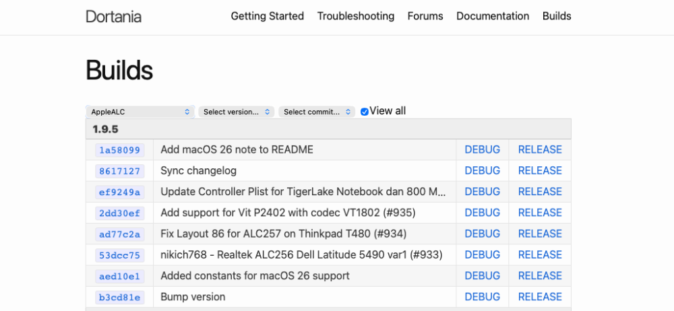
Task: Download RELEASE build for Vit P2402 commit
Action: point(540,213)
